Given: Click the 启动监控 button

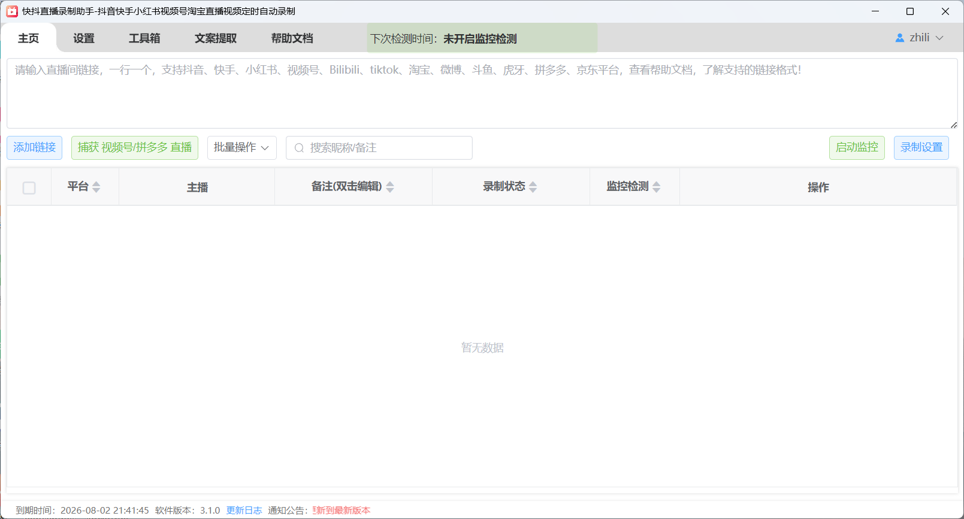Looking at the screenshot, I should point(857,148).
